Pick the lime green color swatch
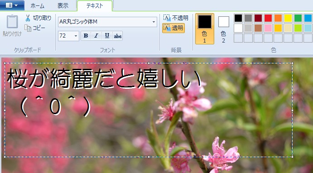 coord(298,28)
